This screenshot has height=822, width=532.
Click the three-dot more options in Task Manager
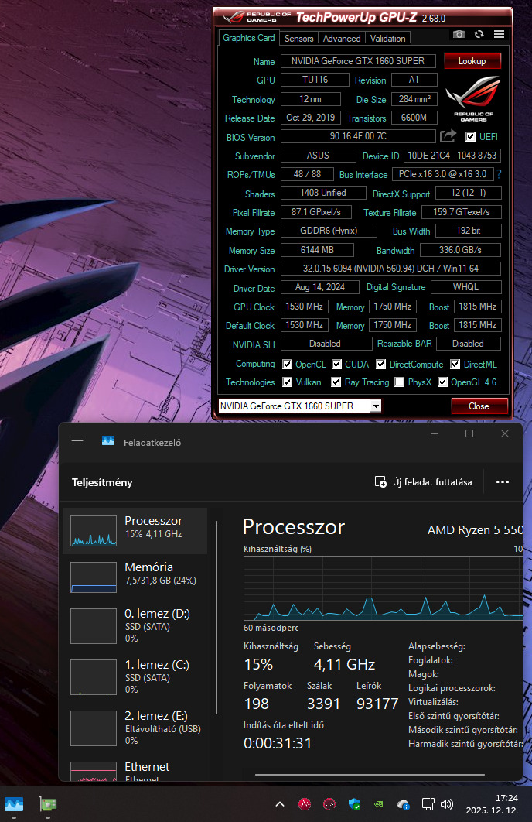(502, 481)
